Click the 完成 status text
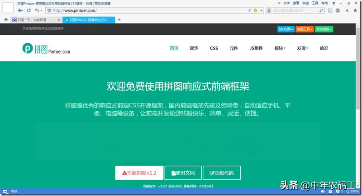Image resolution: width=362 pixels, height=196 pixels. click(x=14, y=191)
